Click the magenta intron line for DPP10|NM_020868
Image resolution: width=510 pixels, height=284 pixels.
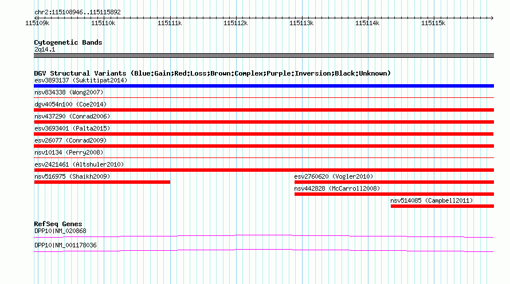(x=264, y=236)
